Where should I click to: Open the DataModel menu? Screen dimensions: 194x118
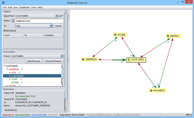(24, 7)
